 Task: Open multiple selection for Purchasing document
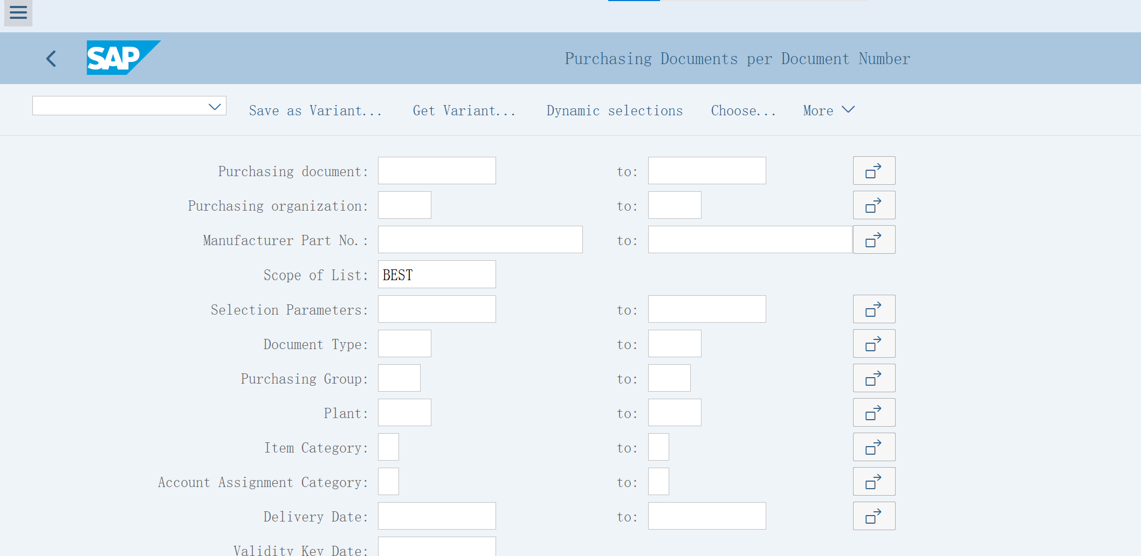[x=874, y=170]
